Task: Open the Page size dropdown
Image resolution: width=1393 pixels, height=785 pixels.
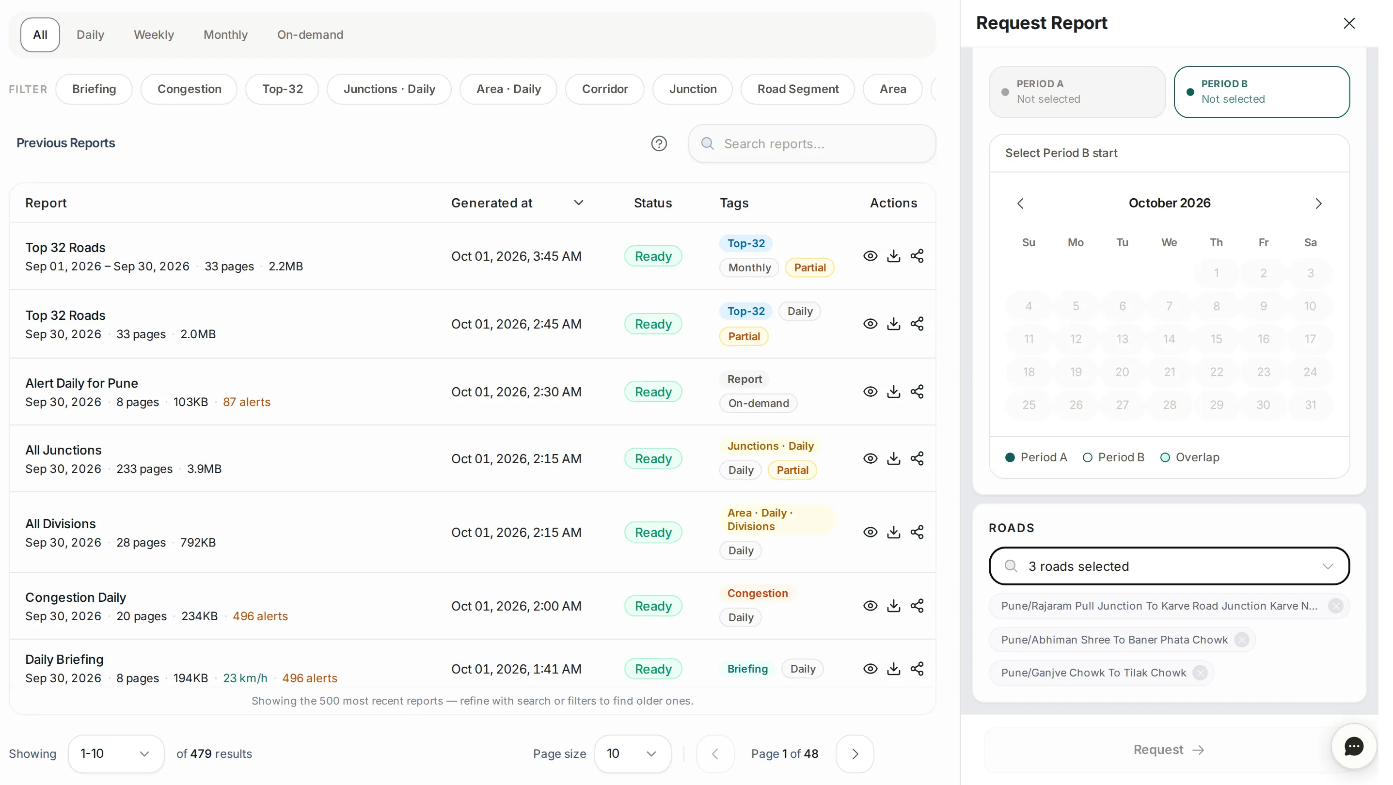Action: [632, 754]
